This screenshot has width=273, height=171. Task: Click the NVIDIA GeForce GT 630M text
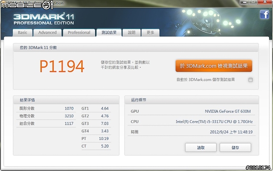[x=228, y=111]
